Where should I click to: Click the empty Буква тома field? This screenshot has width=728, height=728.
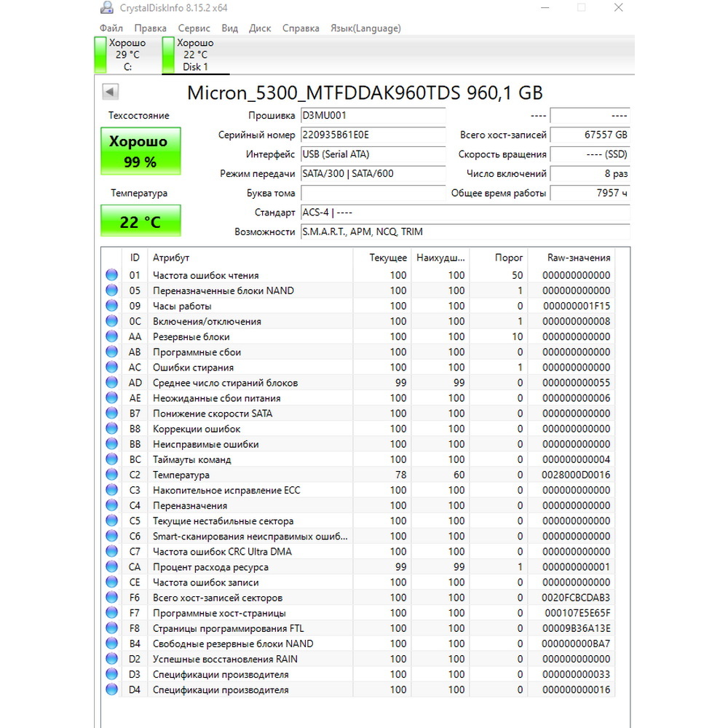point(373,193)
